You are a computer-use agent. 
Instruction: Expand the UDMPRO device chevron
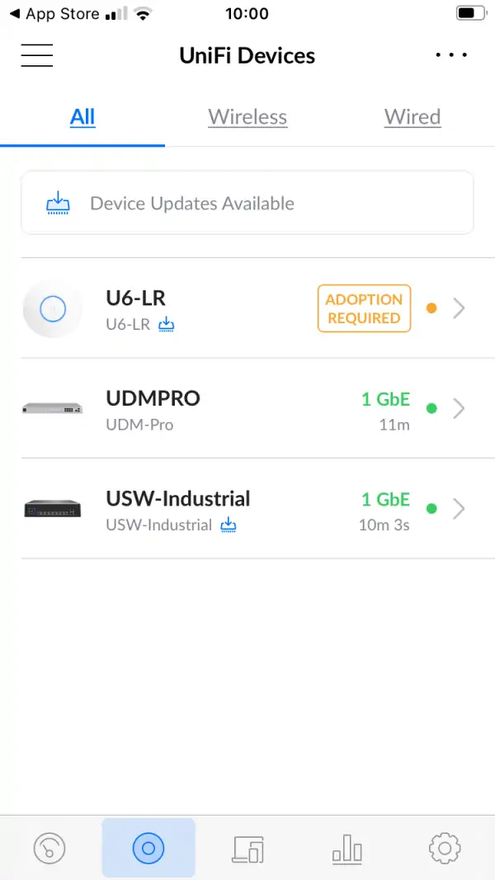(x=460, y=408)
